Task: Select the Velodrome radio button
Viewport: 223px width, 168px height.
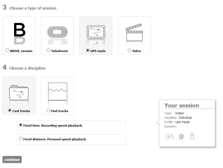Action: click(48, 50)
